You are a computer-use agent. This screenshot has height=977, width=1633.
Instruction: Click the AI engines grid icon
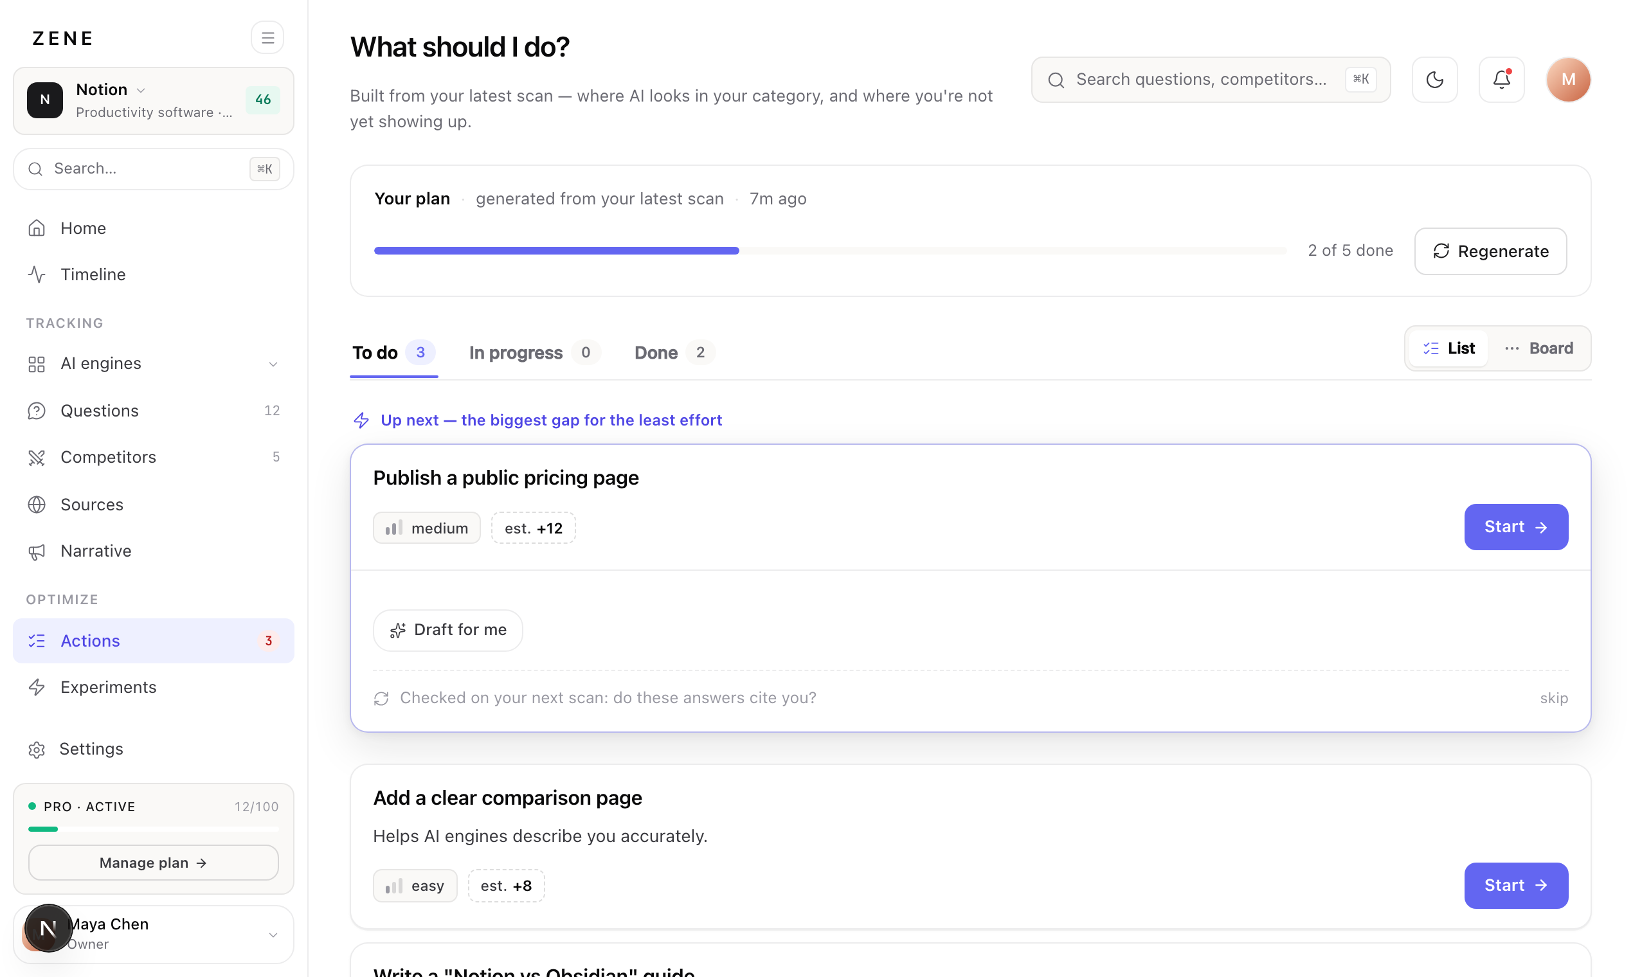[x=37, y=364]
